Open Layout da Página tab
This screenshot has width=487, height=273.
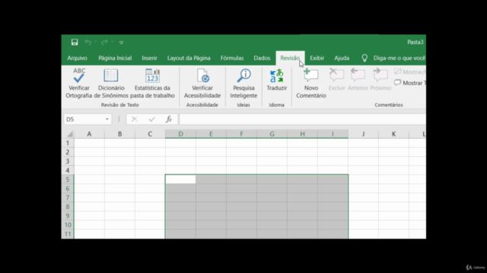(x=189, y=58)
